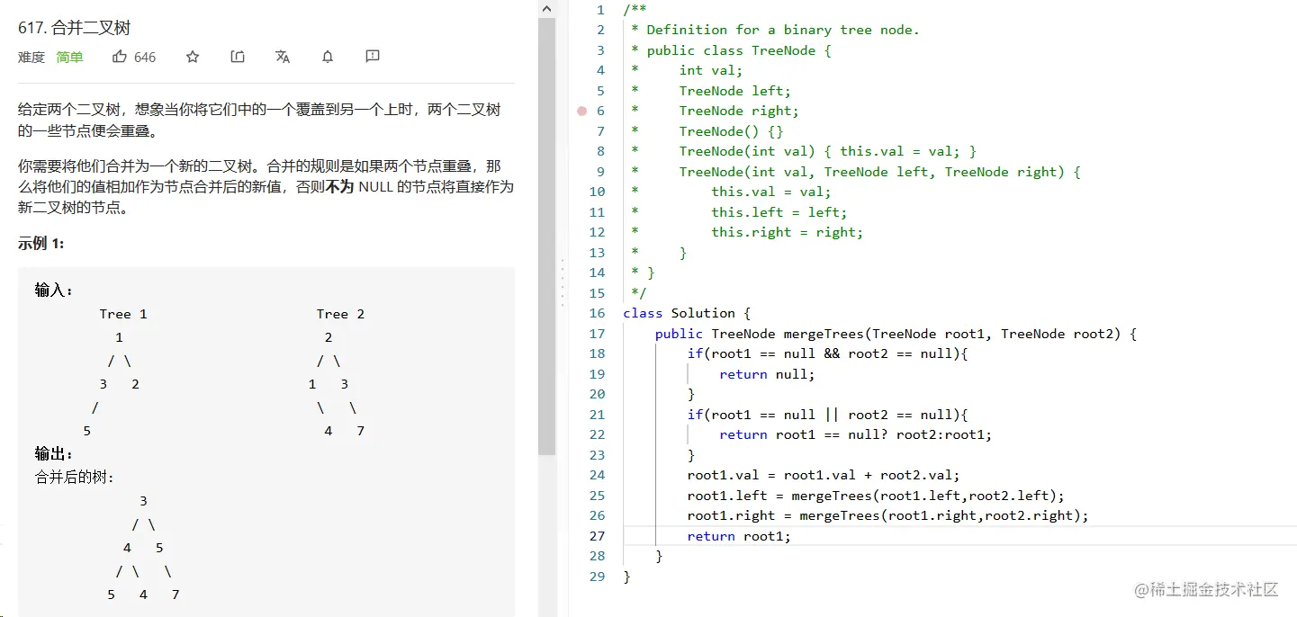The width and height of the screenshot is (1297, 617).
Task: Toggle a breakpoint on line 17
Action: point(581,334)
